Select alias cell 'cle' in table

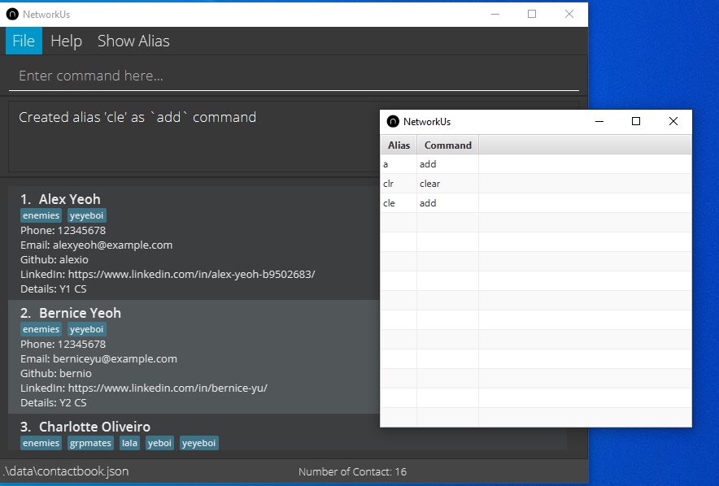(399, 203)
